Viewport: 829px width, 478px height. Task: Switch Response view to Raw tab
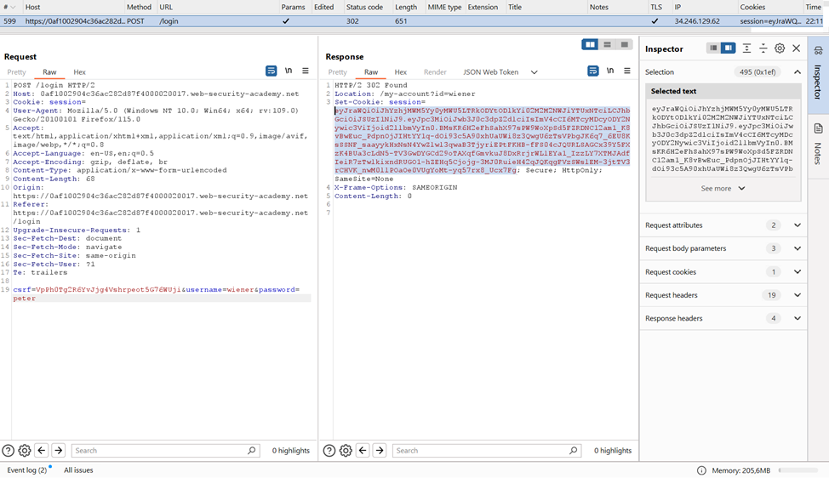[371, 72]
